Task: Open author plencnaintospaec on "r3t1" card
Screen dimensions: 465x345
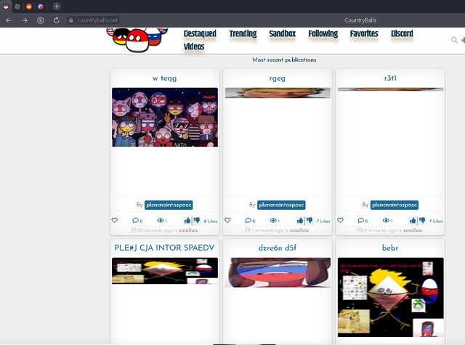Action: [x=395, y=205]
